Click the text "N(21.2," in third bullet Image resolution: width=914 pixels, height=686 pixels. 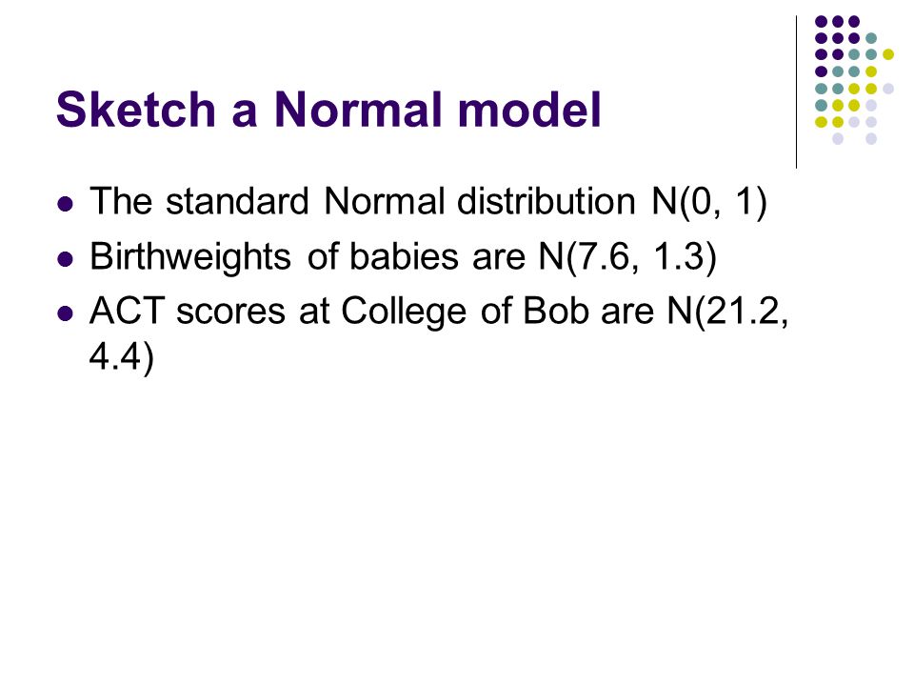pos(727,313)
